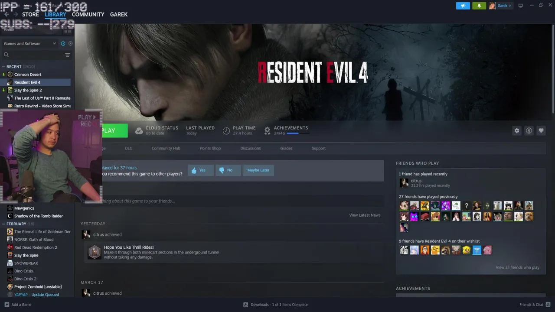Click the Maybe Later button

(258, 170)
